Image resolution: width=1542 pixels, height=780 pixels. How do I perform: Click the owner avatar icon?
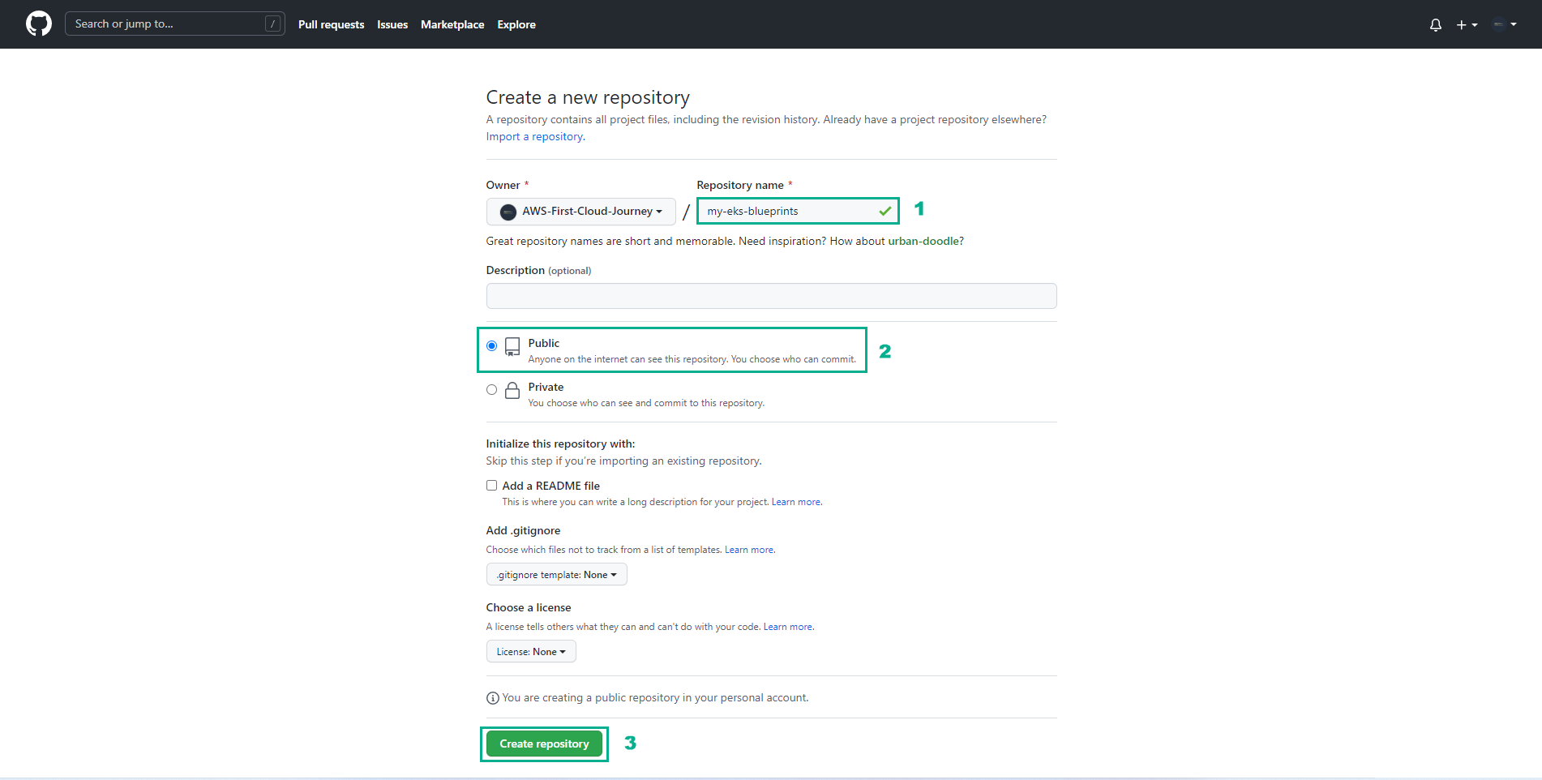(x=508, y=212)
